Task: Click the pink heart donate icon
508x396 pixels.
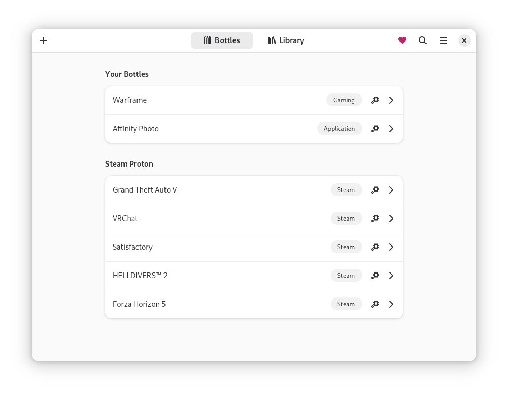Action: (402, 40)
